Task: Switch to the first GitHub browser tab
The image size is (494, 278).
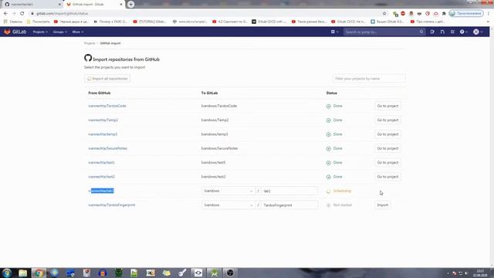Action: click(32, 5)
